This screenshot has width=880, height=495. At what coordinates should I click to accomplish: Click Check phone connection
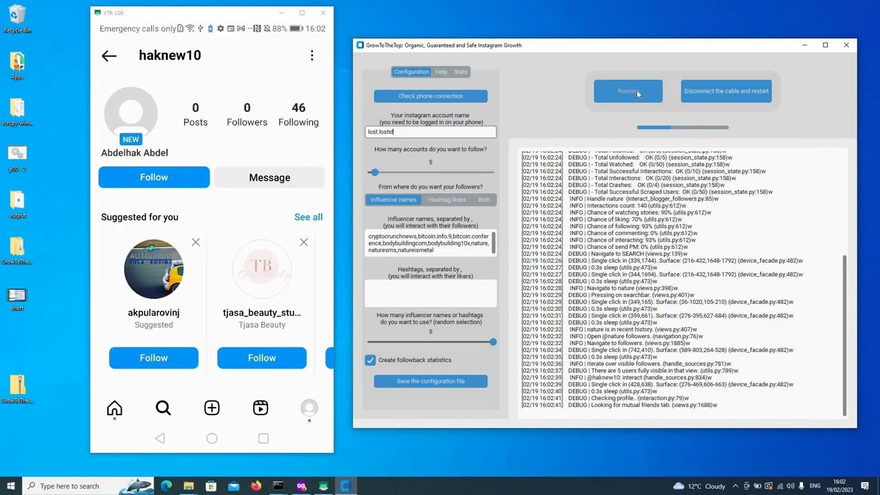(x=430, y=96)
